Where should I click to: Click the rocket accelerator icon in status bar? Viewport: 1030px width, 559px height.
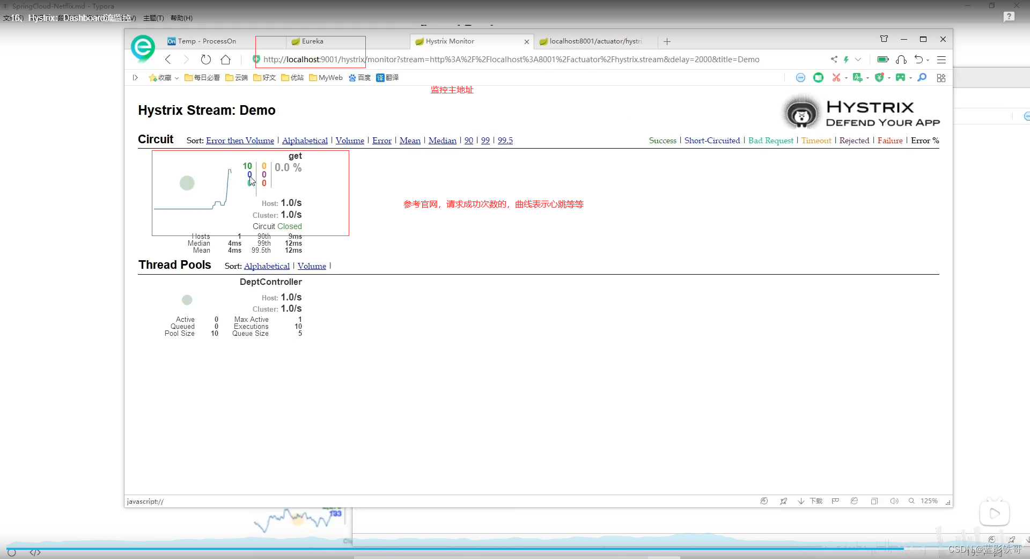[x=784, y=501]
